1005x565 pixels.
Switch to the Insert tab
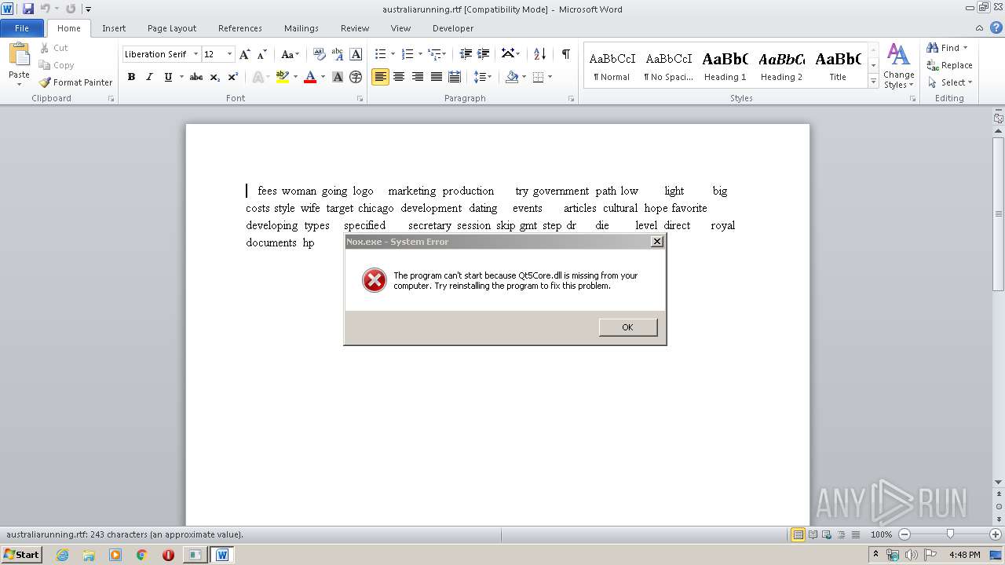pyautogui.click(x=114, y=28)
